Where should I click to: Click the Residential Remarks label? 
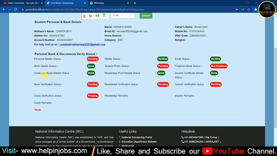(x=116, y=96)
